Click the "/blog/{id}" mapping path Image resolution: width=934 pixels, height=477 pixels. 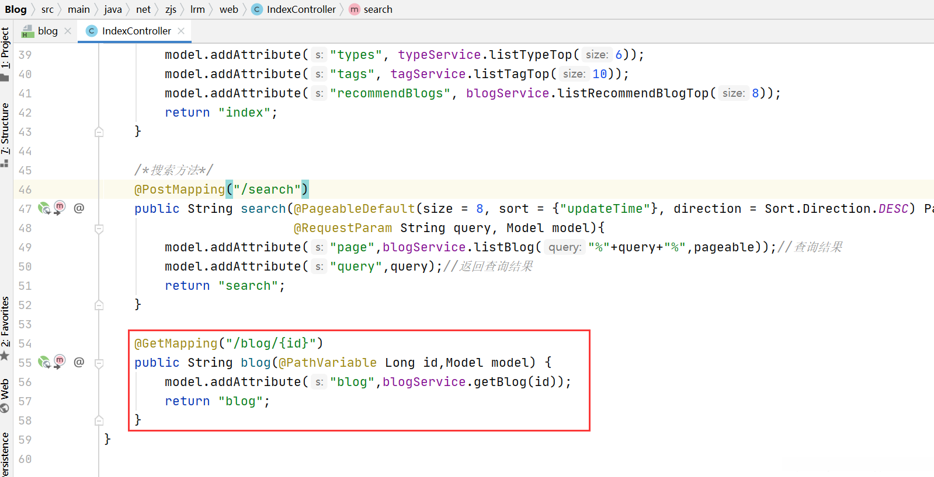coord(271,343)
